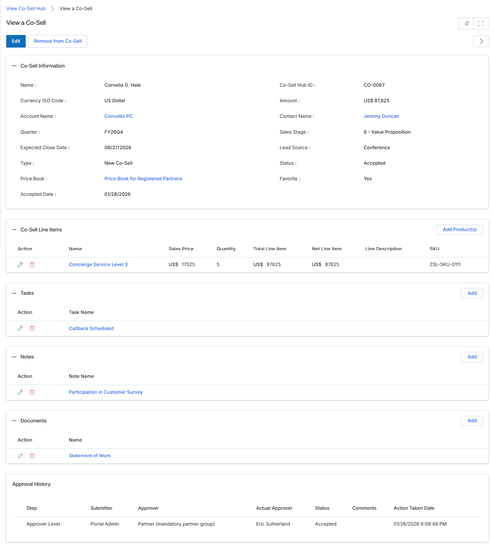Image resolution: width=493 pixels, height=551 pixels.
Task: Collapse the Co-Sell Line Items section
Action: [x=14, y=230]
